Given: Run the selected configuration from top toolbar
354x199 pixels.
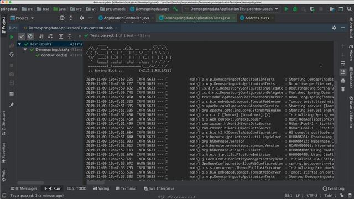Looking at the screenshot, I should click(x=286, y=9).
